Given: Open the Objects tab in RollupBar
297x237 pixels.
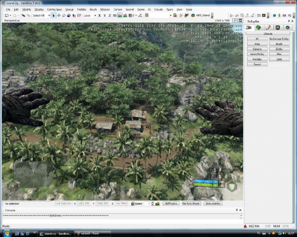Looking at the screenshot, I should pyautogui.click(x=250, y=27).
